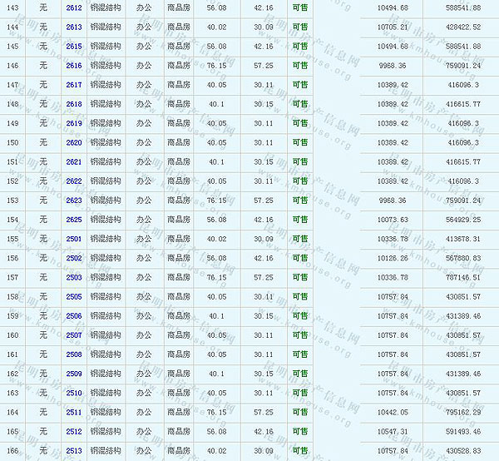
Task: Click room number 2622
Action: click(x=74, y=181)
